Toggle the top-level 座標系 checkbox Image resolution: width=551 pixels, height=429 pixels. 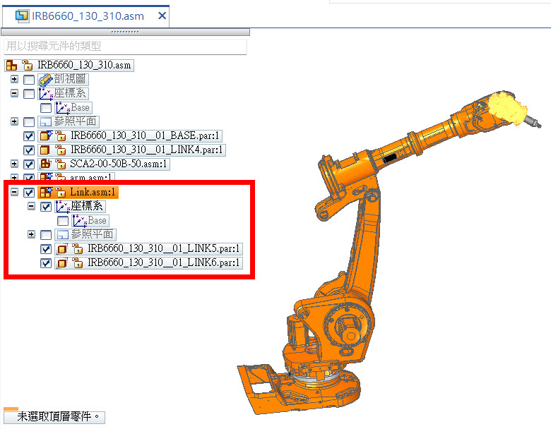coord(29,94)
